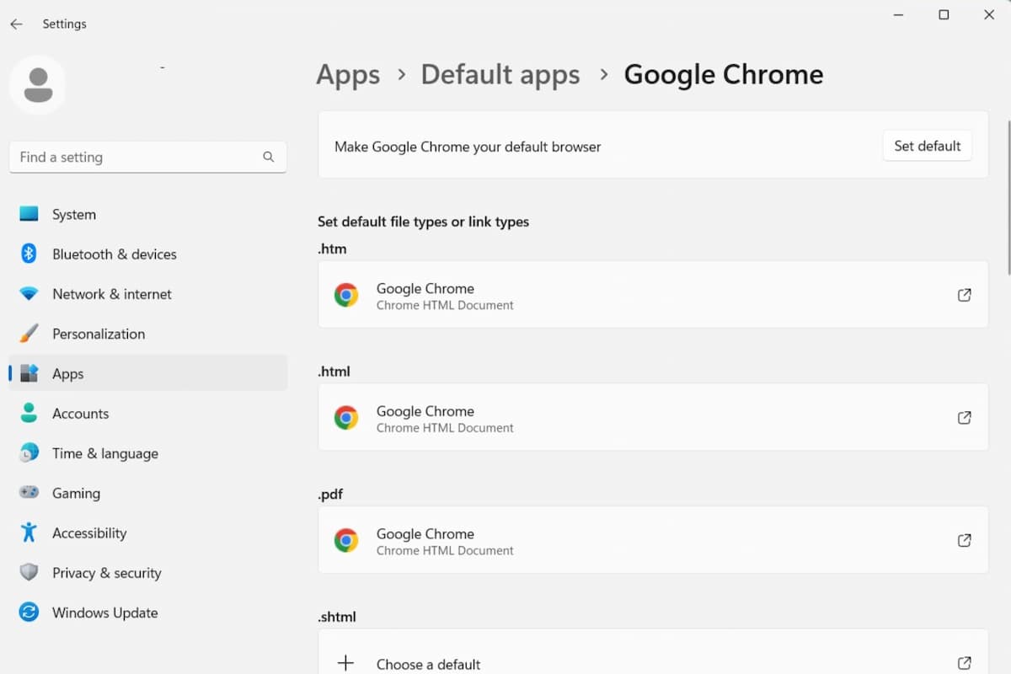Open Personalization settings
The width and height of the screenshot is (1011, 674).
click(148, 334)
